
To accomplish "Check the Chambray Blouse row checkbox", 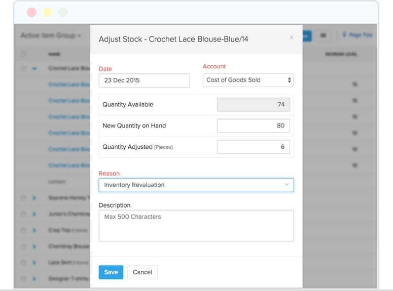I will (23, 246).
